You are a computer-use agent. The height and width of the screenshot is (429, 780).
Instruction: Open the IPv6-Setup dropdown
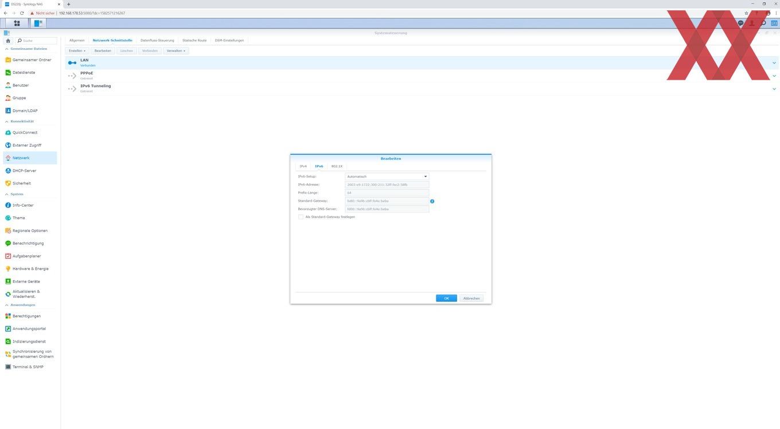coord(387,176)
